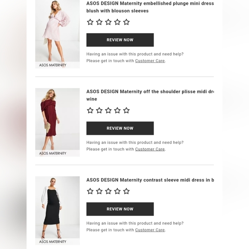Click Review Now for contrast sleeve dress
The height and width of the screenshot is (249, 249).
[120, 209]
